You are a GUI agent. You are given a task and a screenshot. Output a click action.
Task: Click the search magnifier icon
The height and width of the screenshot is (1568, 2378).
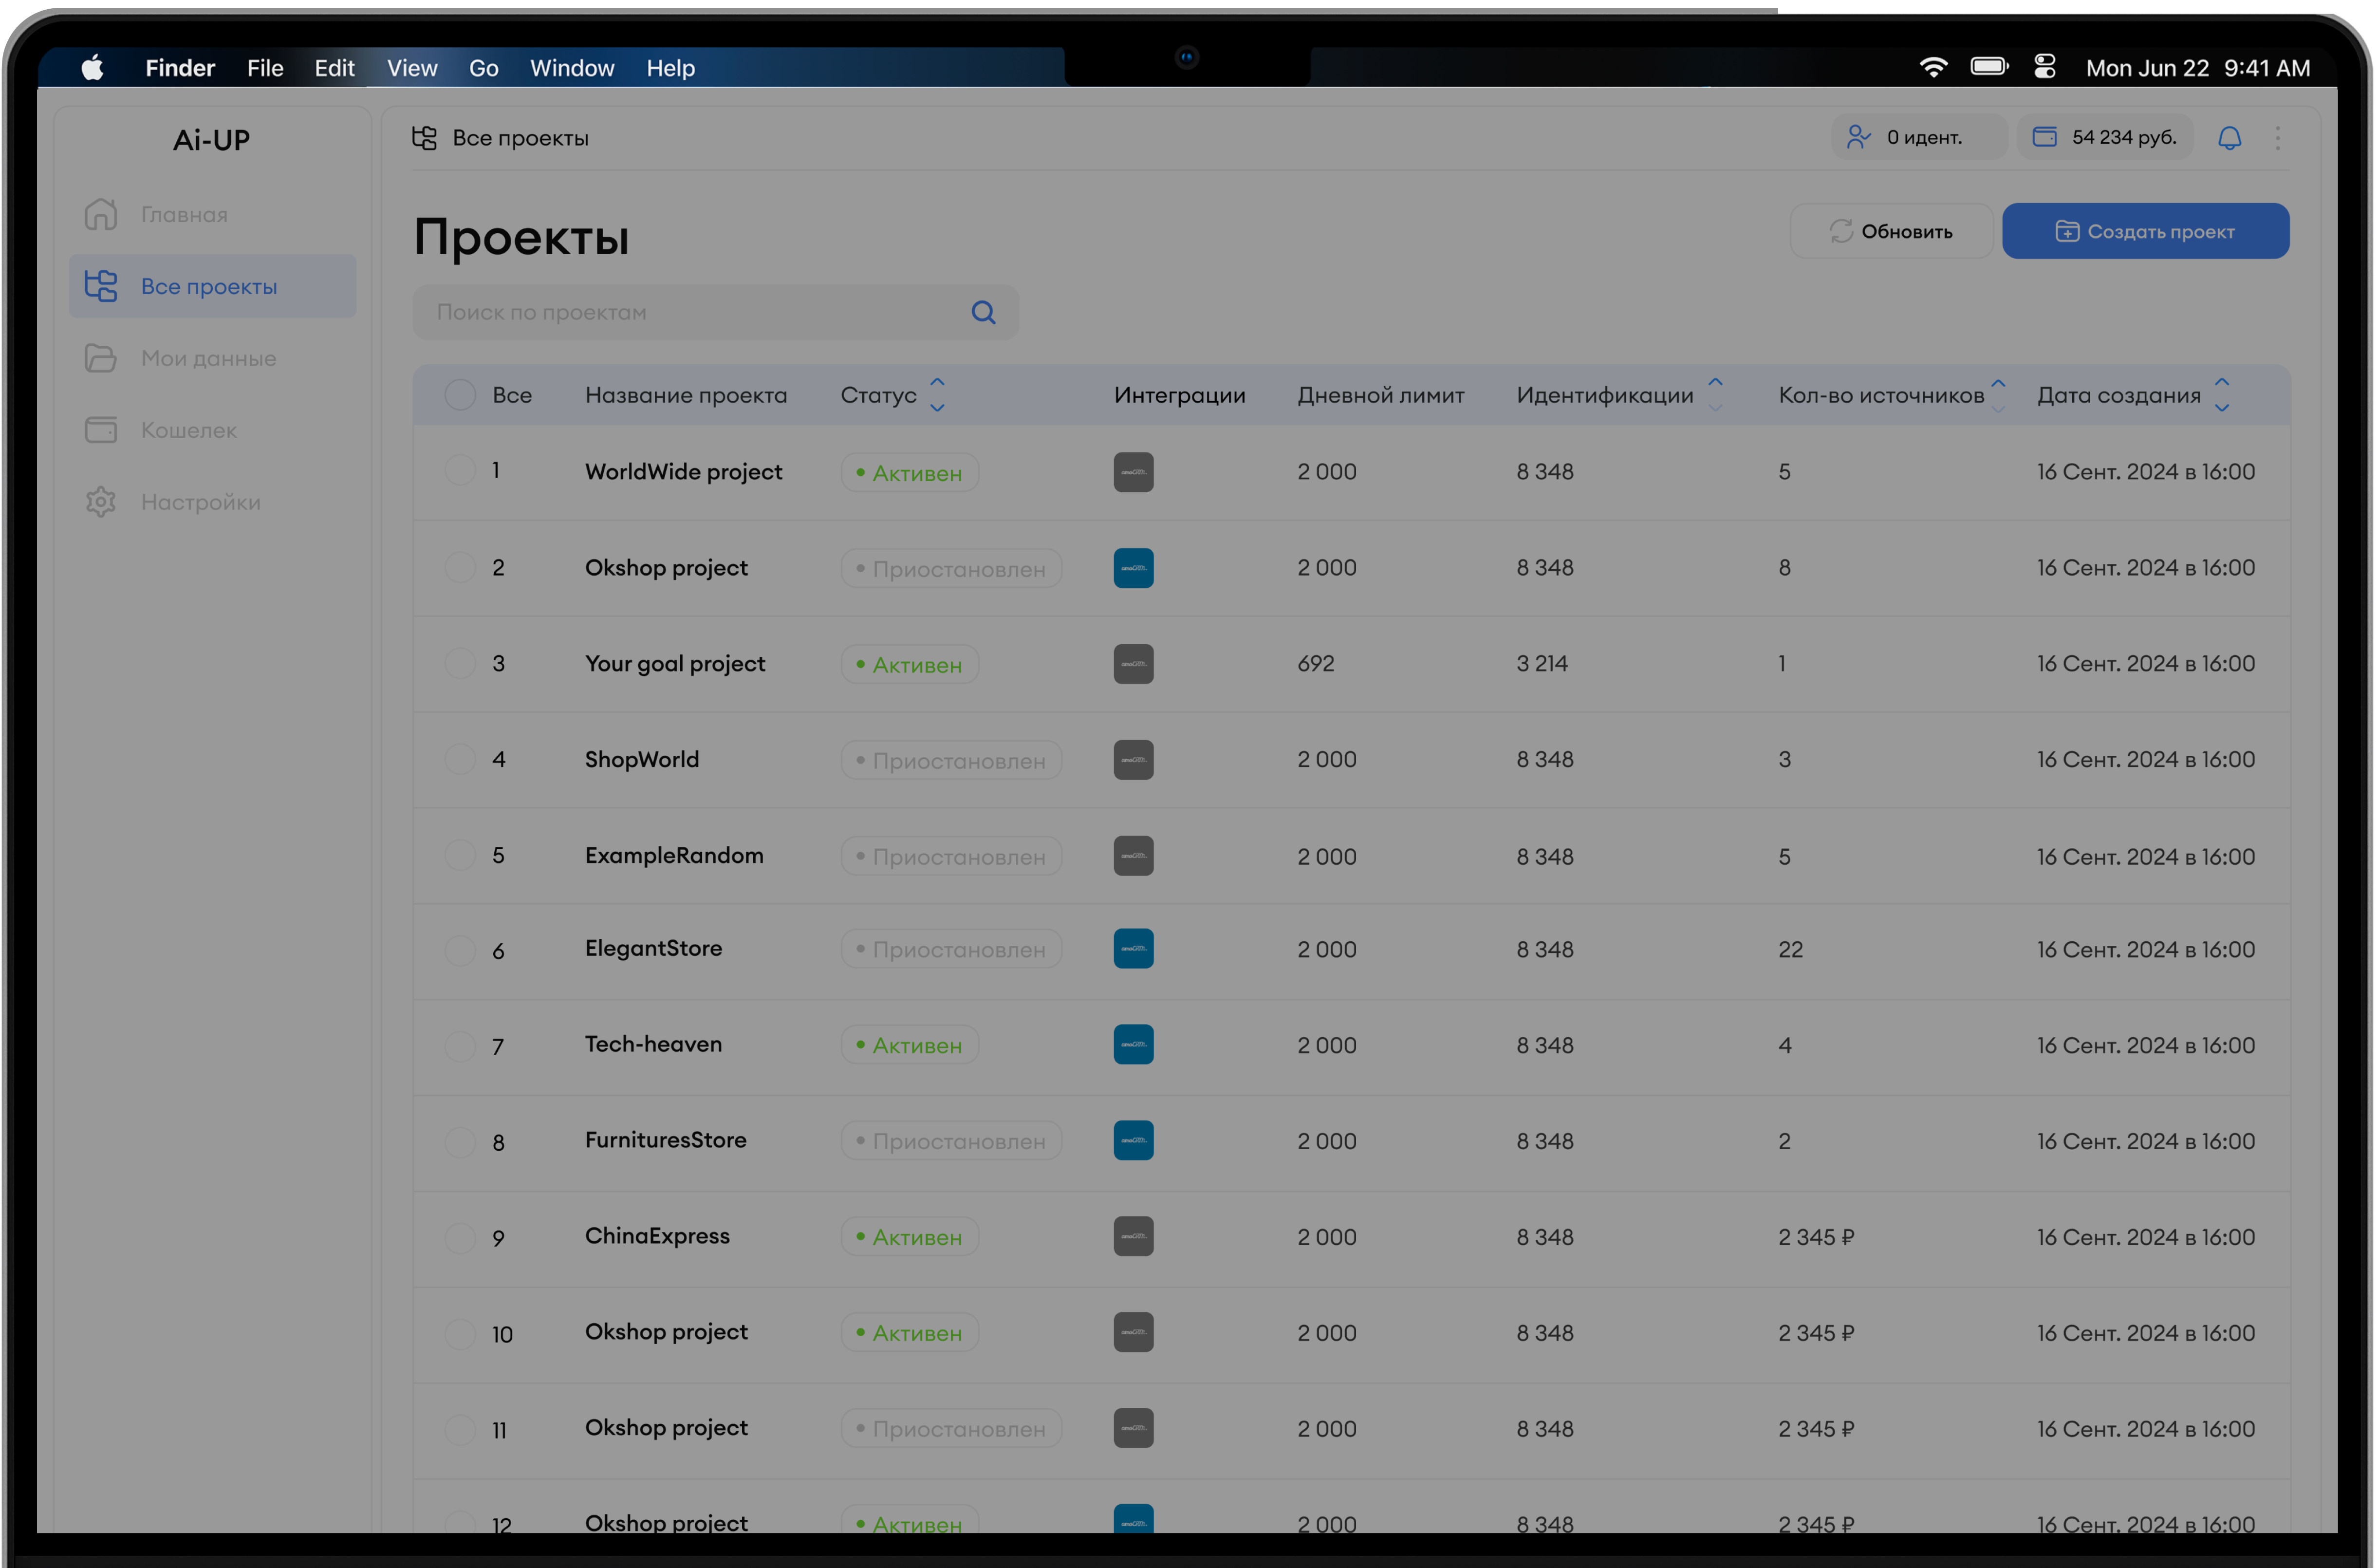983,313
